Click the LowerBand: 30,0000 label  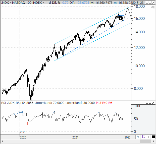click(x=80, y=103)
